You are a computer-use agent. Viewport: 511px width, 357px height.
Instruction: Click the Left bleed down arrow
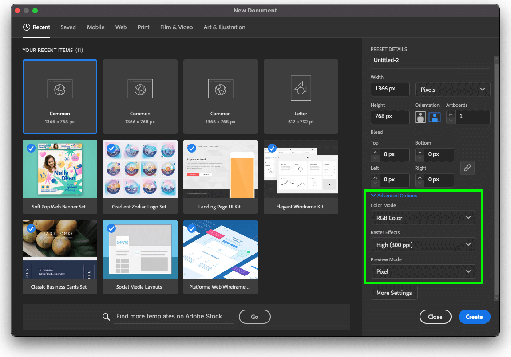pyautogui.click(x=375, y=183)
